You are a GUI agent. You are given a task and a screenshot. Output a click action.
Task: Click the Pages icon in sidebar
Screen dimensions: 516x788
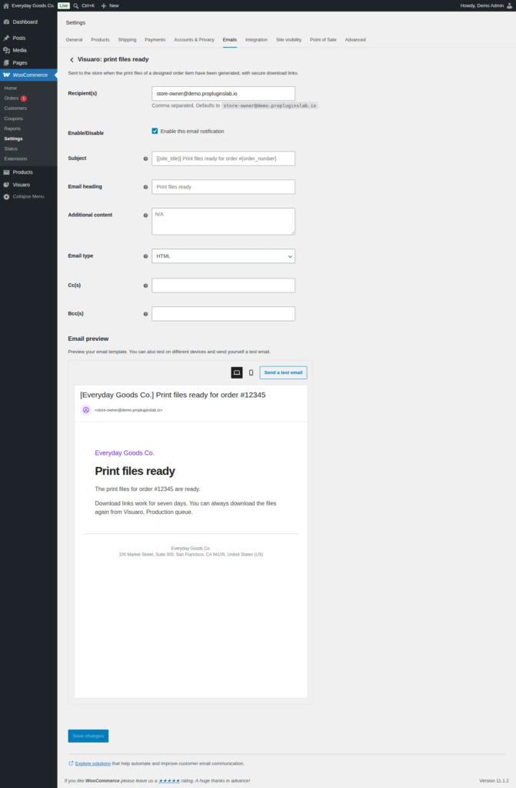pyautogui.click(x=6, y=63)
